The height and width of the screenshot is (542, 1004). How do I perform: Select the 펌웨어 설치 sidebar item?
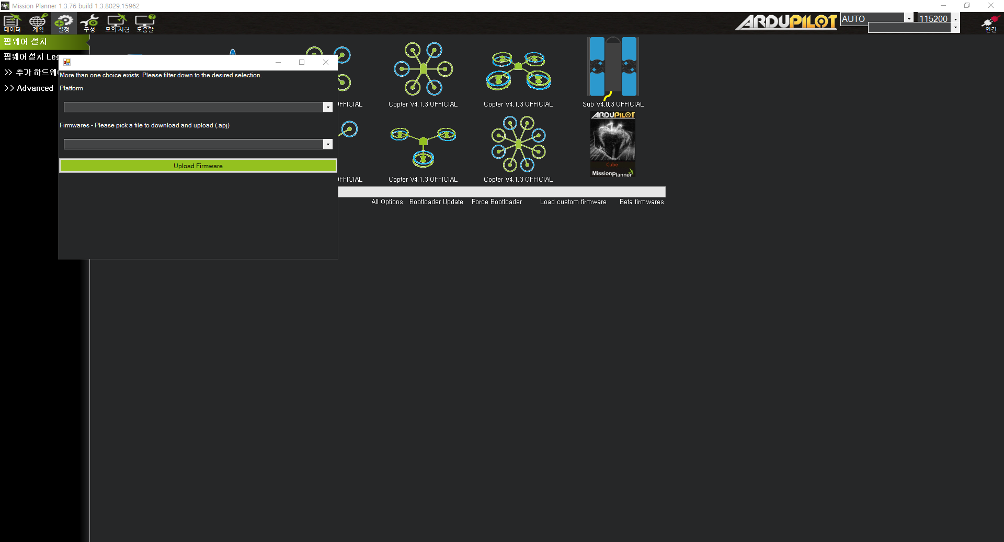[44, 41]
